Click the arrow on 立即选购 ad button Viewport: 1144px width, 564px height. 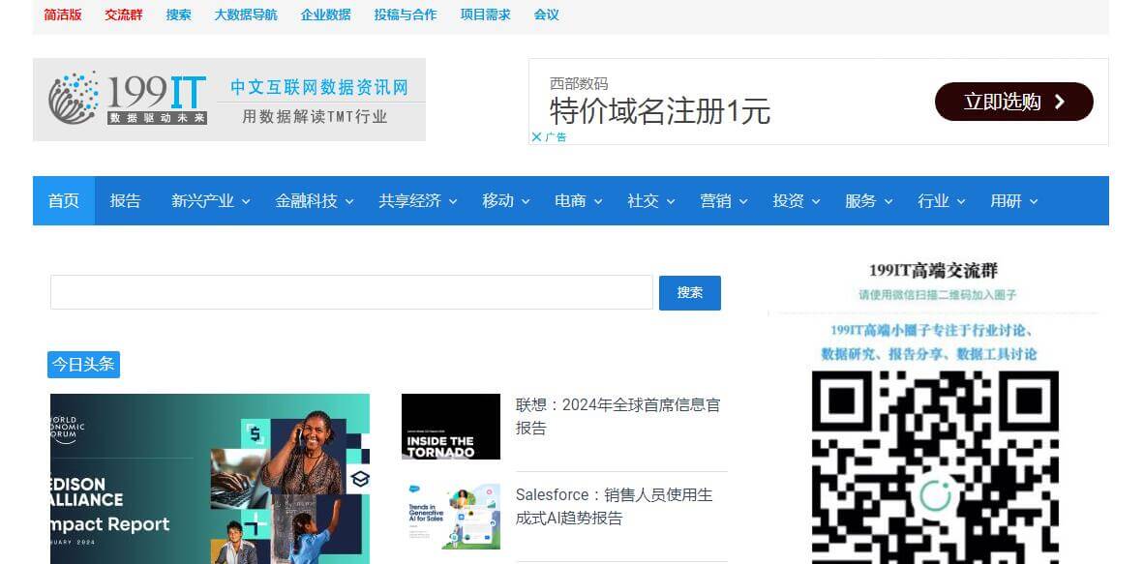tap(1059, 102)
